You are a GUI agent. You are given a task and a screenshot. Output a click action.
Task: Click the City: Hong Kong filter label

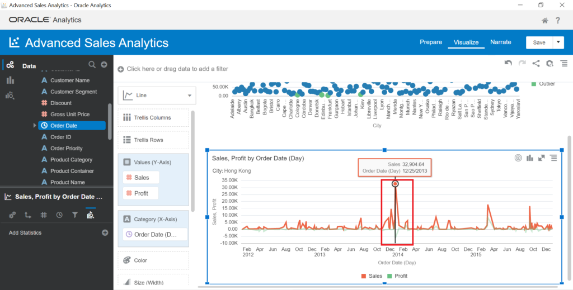pyautogui.click(x=231, y=170)
